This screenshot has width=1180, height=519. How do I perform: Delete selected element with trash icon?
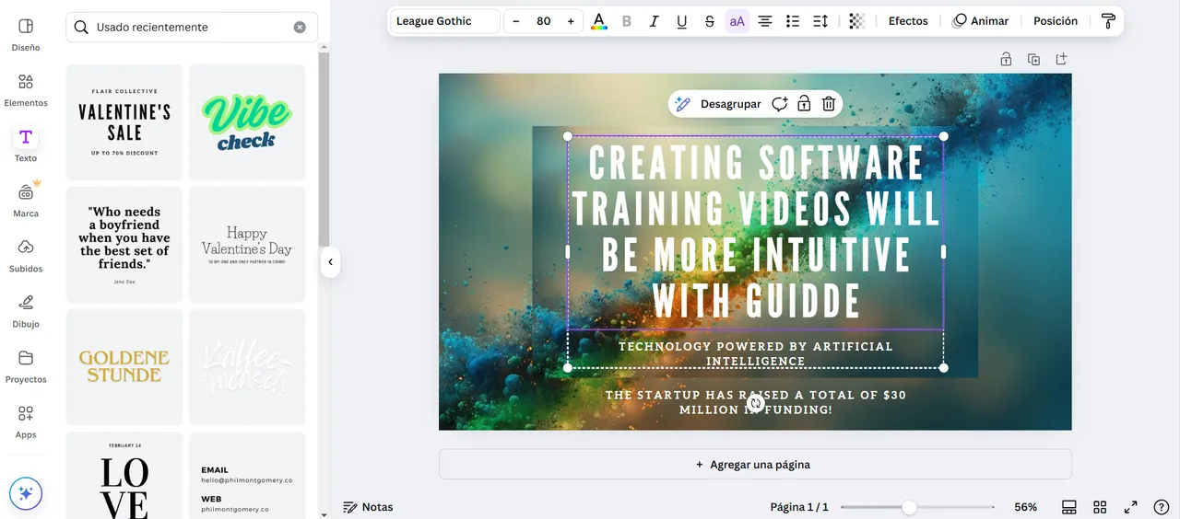click(x=829, y=104)
